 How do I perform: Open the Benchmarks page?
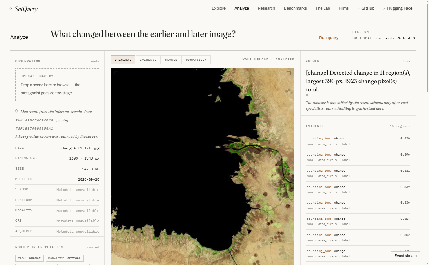pyautogui.click(x=295, y=8)
